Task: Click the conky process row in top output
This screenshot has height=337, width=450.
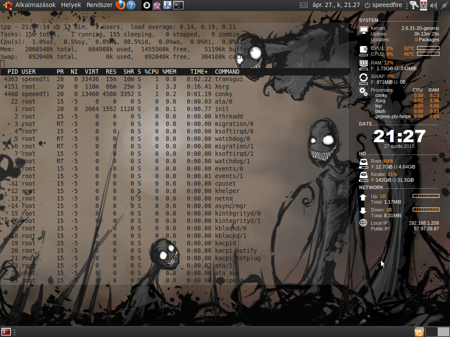Action: pos(174,94)
